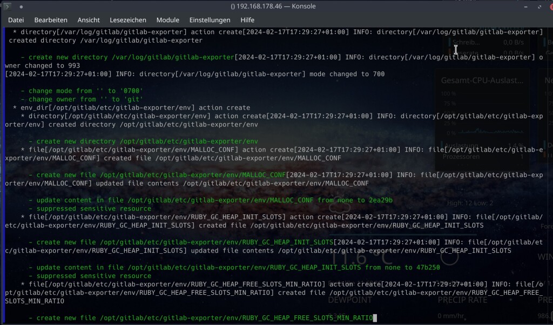The height and width of the screenshot is (325, 553).
Task: Click text 'SLOTS_MIN_RATIO' on bottom line
Action: tap(35, 301)
